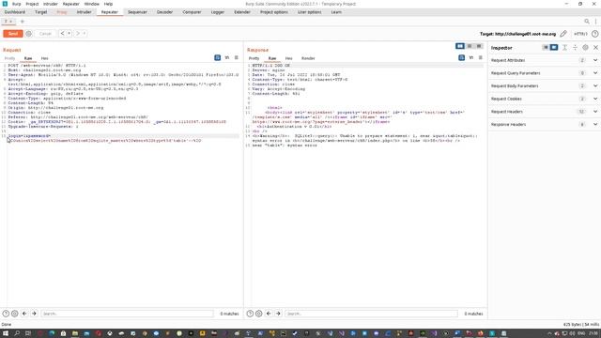Viewport: 601px width, 338px height.
Task: Click the HTTP/1 protocol toggle
Action: point(580,34)
